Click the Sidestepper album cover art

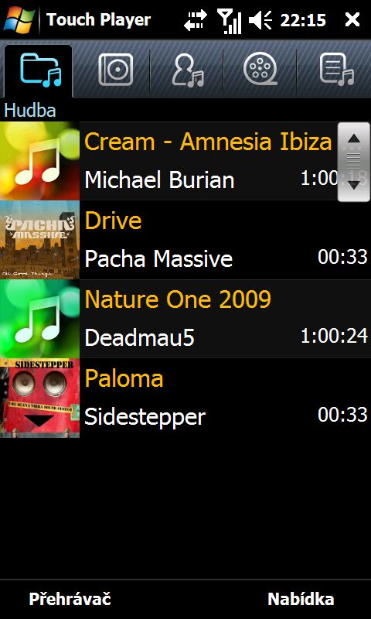[x=40, y=398]
